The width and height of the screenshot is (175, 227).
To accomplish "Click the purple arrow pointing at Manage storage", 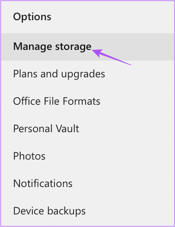I will click(112, 57).
